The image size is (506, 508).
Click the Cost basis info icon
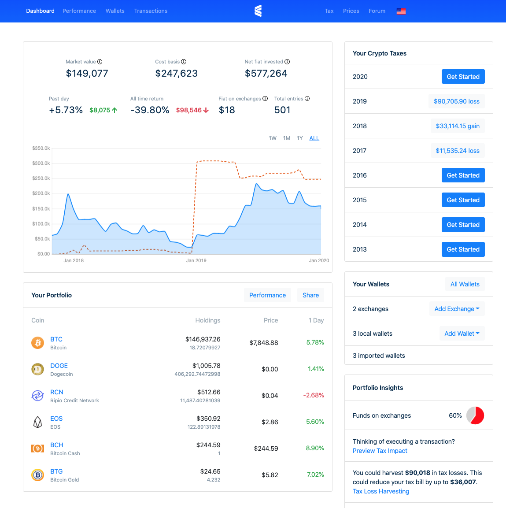pyautogui.click(x=184, y=62)
